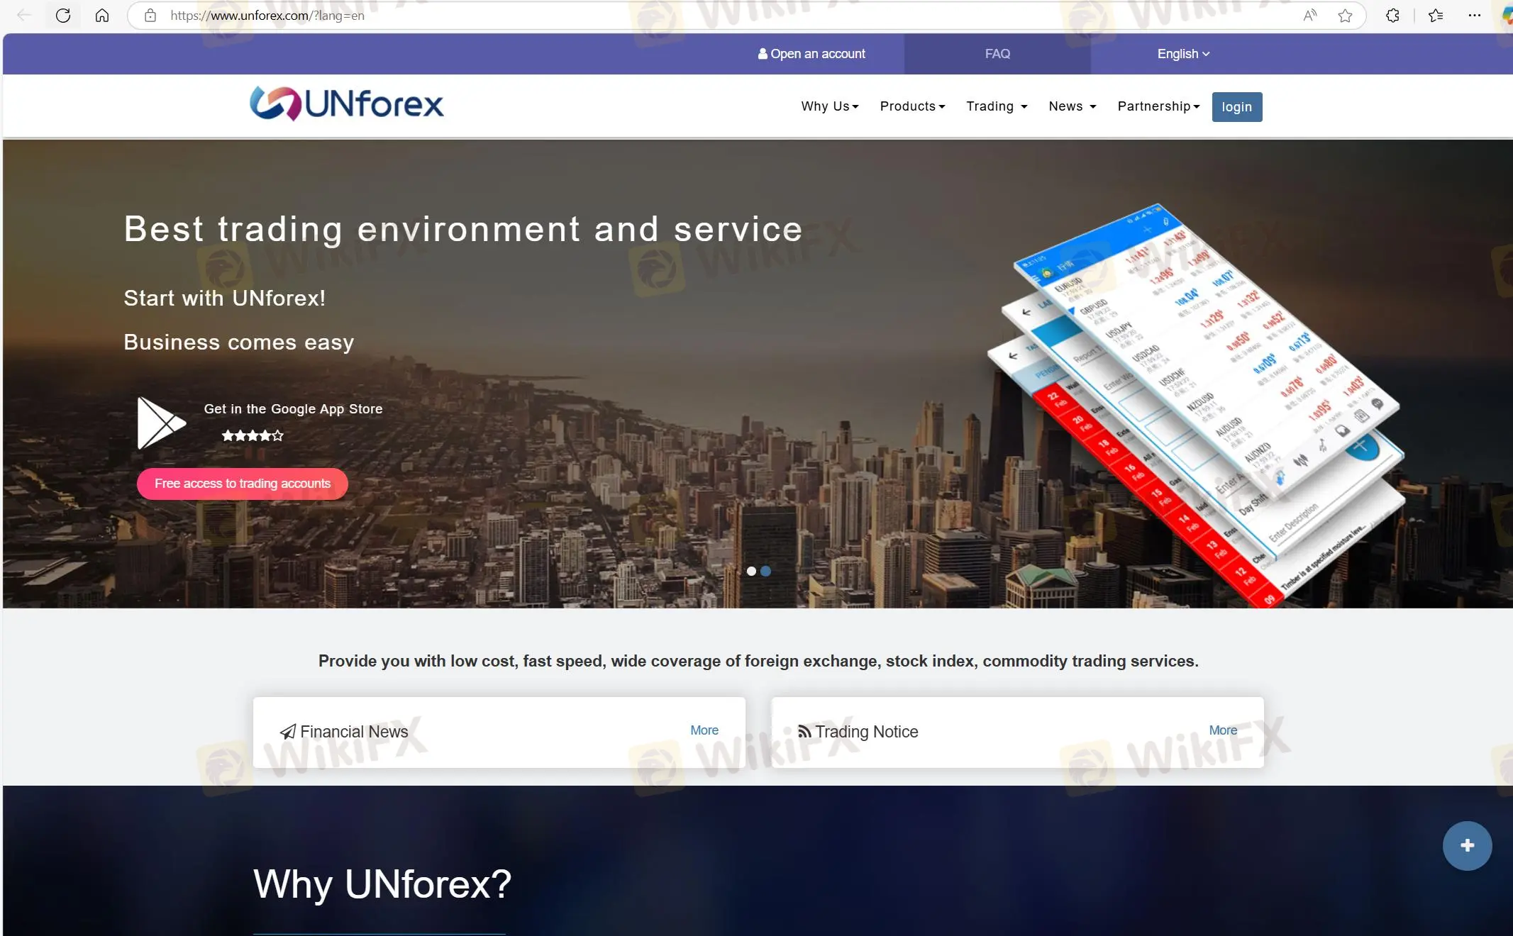Expand the News menu
Image resolution: width=1513 pixels, height=936 pixels.
click(x=1073, y=106)
